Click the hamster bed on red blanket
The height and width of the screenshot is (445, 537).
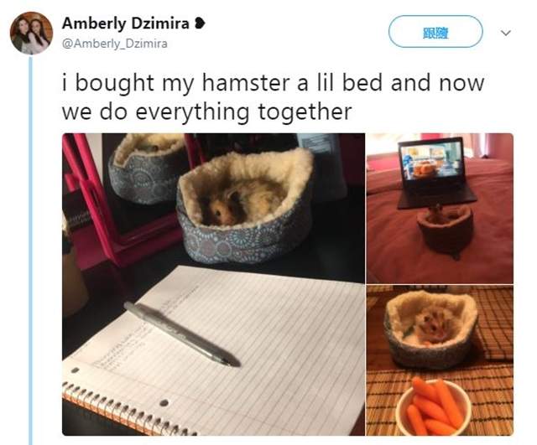446,230
